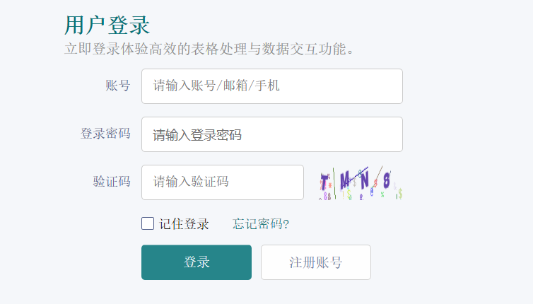Click the 登录密码 field label
Screen dimensions: 533x304
point(105,134)
